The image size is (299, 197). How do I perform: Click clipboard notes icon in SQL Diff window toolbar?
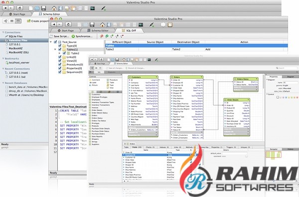pyautogui.click(x=170, y=24)
